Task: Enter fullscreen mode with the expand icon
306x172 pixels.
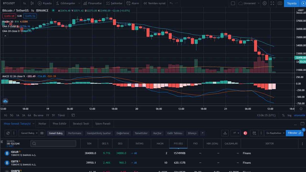Action: coord(272,3)
